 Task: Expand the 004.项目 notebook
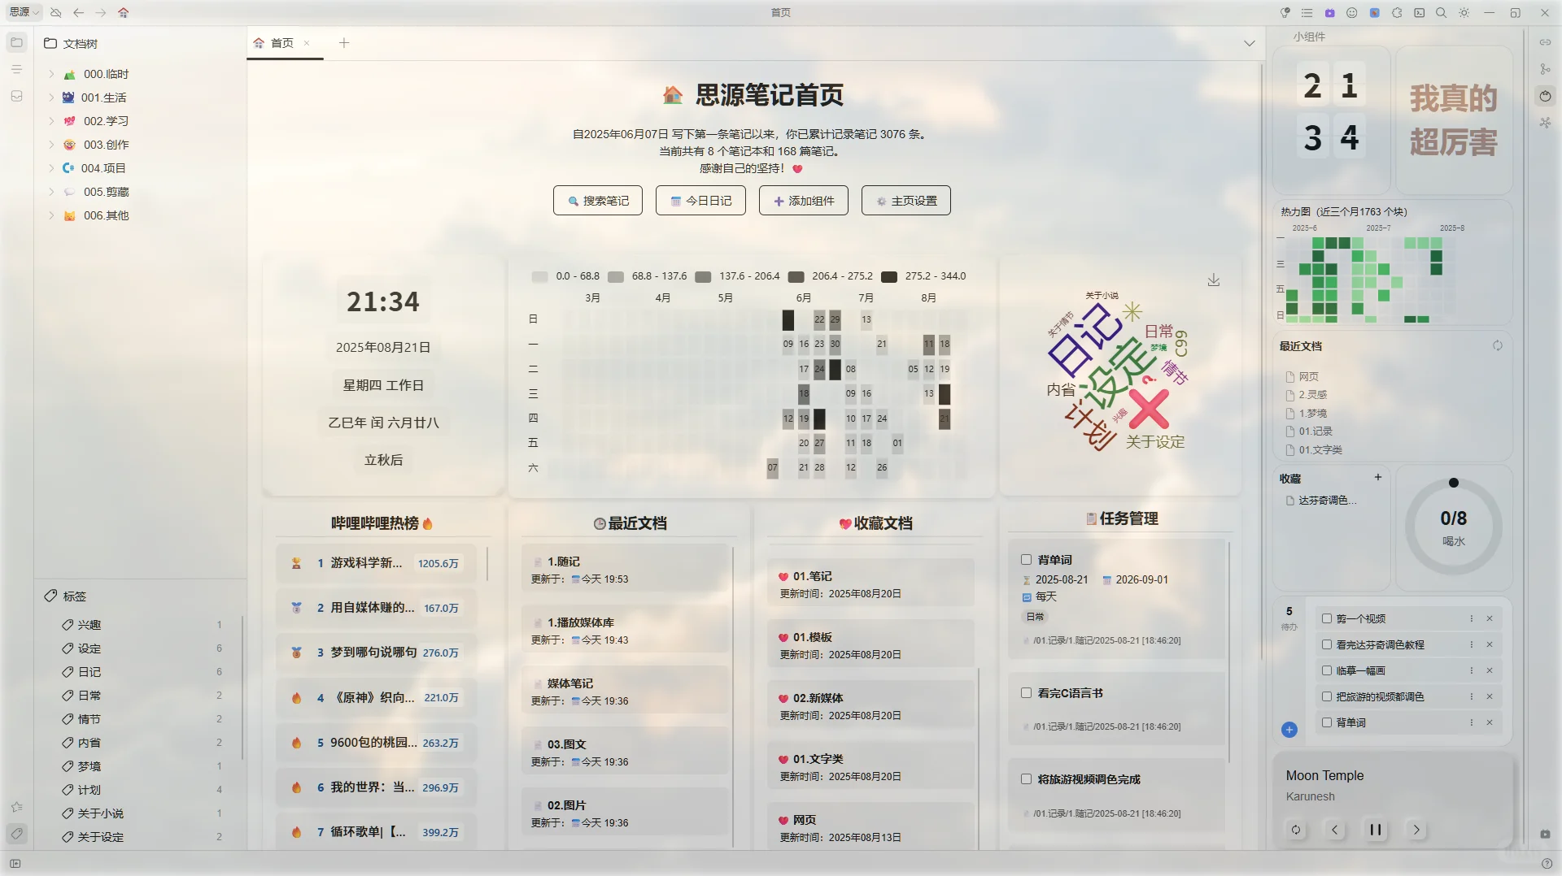pos(50,168)
